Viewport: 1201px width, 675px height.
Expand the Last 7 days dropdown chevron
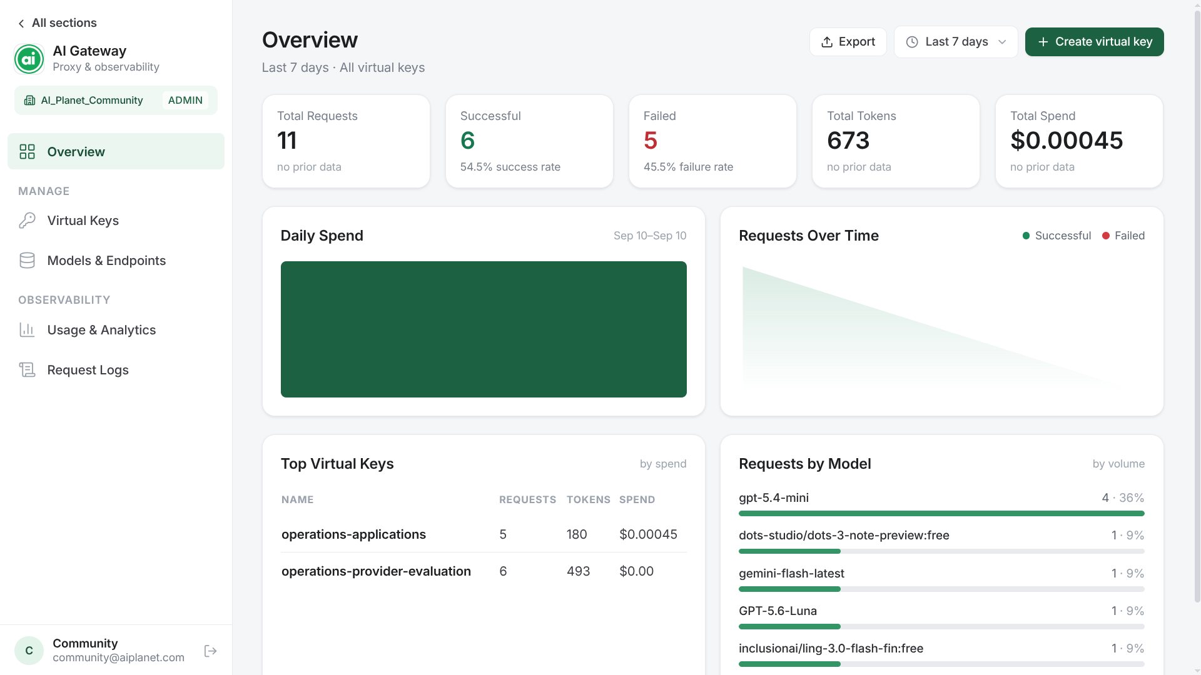point(1002,42)
